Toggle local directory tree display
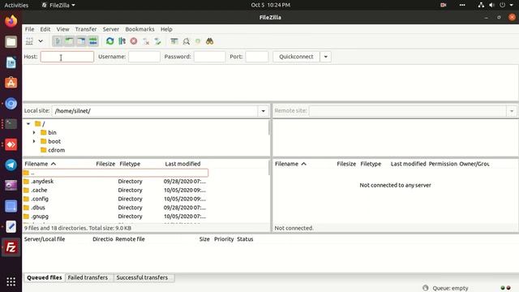Screen dimensions: 519x292 pos(69,41)
